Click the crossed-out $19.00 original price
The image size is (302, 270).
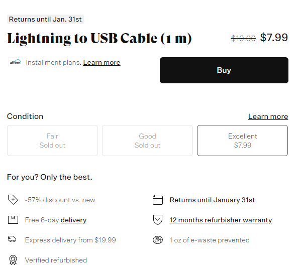[x=243, y=38]
